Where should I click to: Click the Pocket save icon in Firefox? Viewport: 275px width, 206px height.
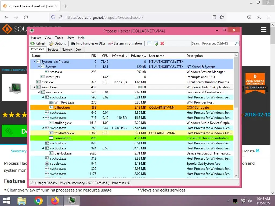[249, 17]
